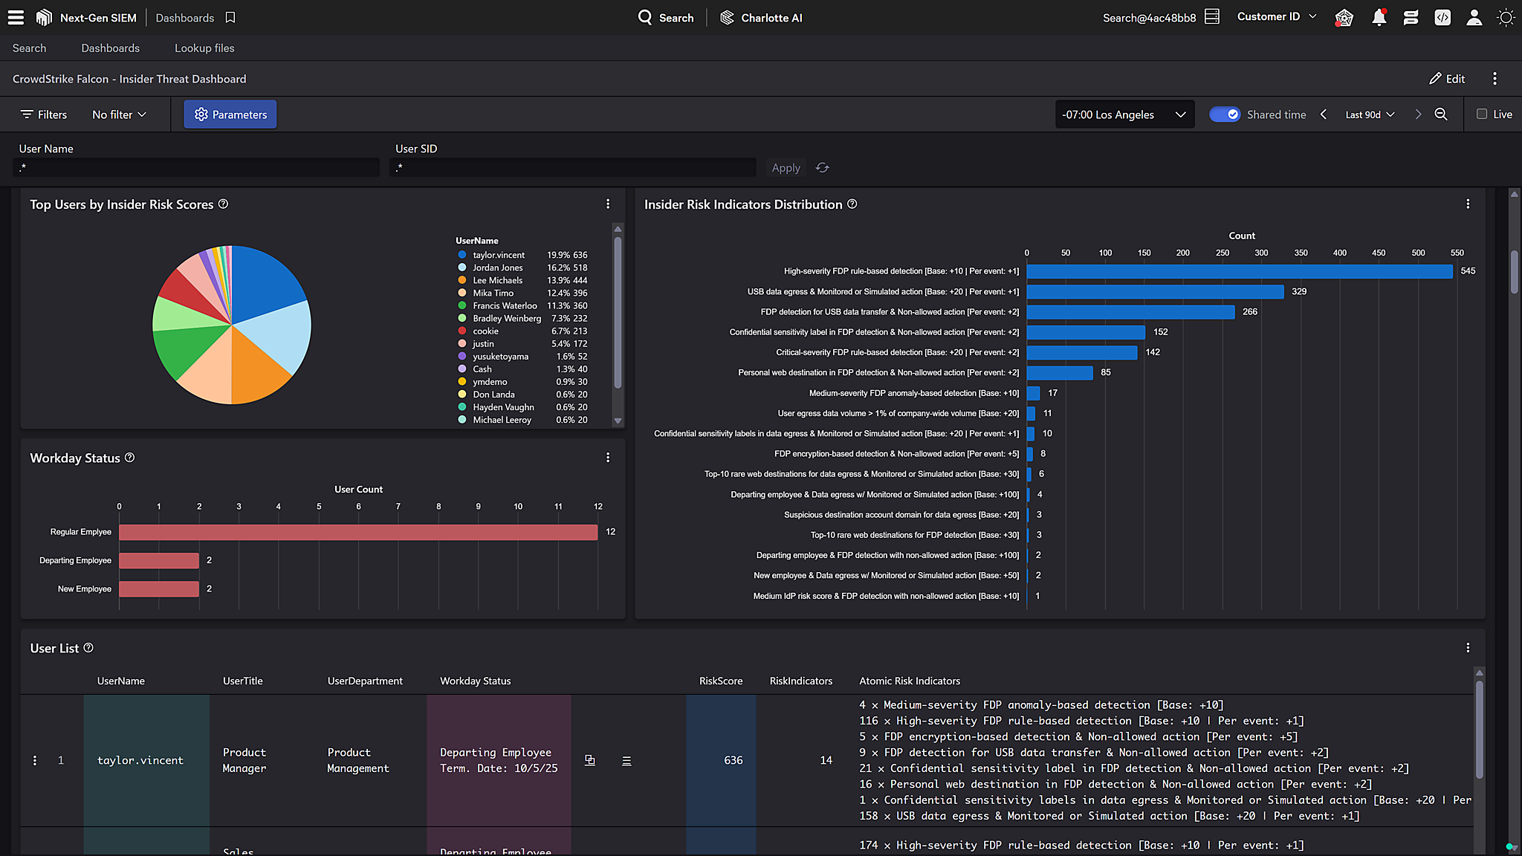Switch to the Lookup files tab
1522x856 pixels.
click(x=204, y=48)
